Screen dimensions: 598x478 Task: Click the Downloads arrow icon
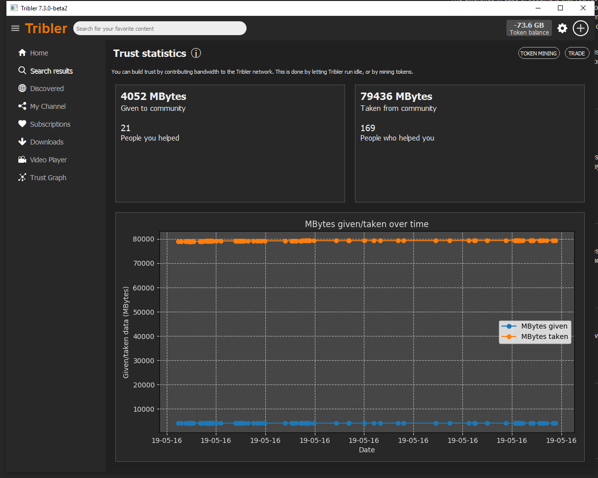(22, 142)
